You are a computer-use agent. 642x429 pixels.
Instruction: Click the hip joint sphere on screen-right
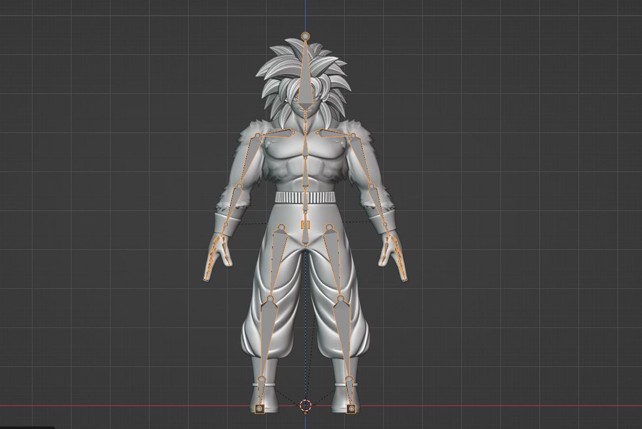[329, 226]
